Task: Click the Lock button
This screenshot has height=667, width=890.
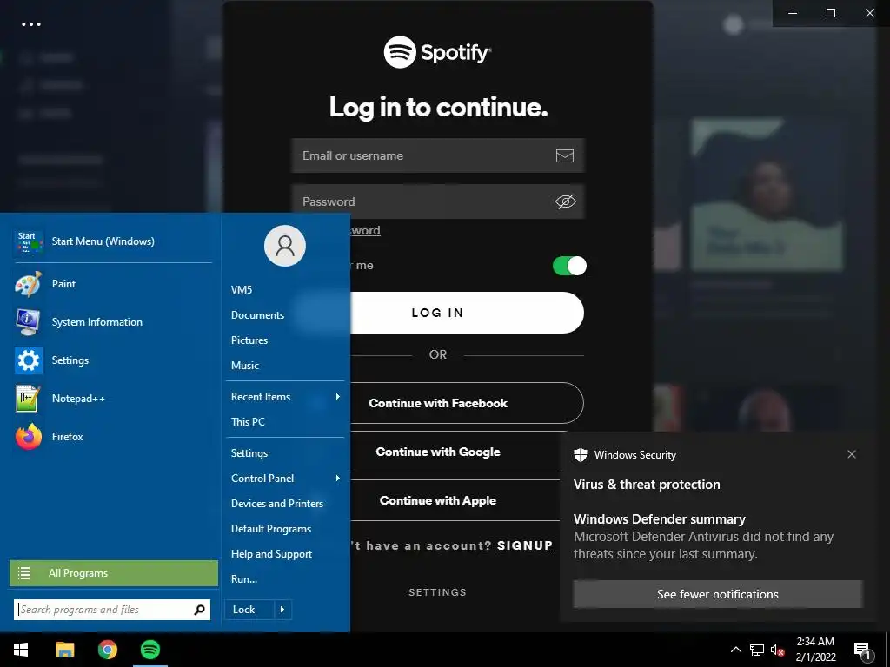Action: click(x=249, y=610)
